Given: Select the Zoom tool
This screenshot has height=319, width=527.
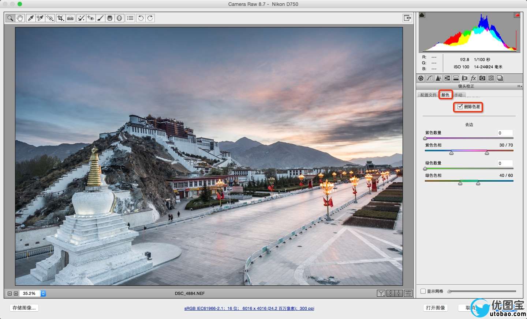Looking at the screenshot, I should pos(10,18).
